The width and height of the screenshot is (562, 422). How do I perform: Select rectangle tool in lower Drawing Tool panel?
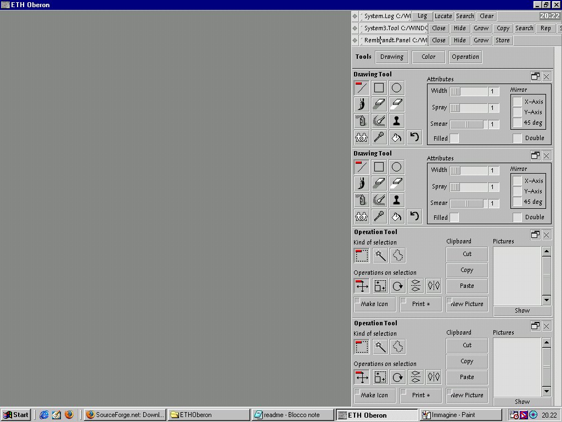point(379,167)
